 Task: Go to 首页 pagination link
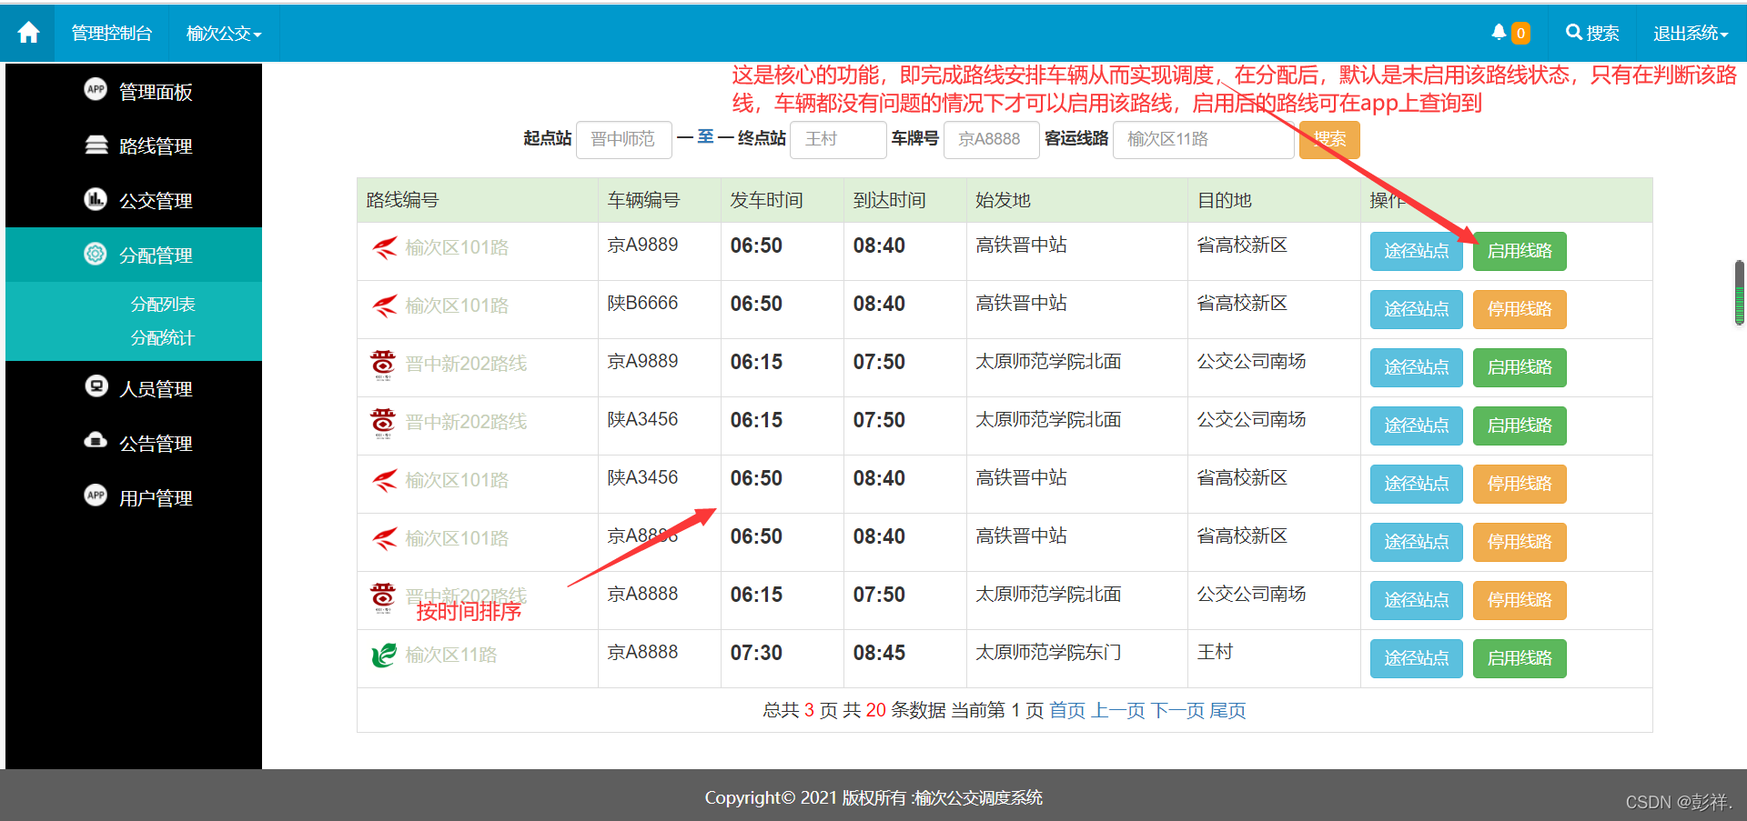(1067, 710)
